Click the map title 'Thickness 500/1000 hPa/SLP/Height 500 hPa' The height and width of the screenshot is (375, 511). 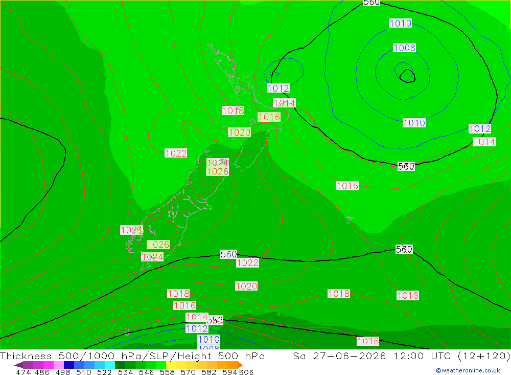click(132, 356)
